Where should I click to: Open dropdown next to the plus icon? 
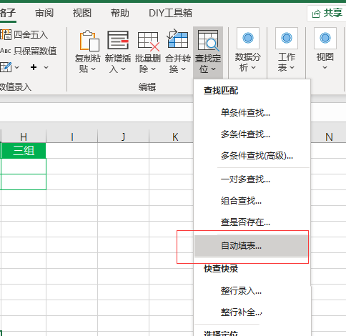[x=46, y=68]
